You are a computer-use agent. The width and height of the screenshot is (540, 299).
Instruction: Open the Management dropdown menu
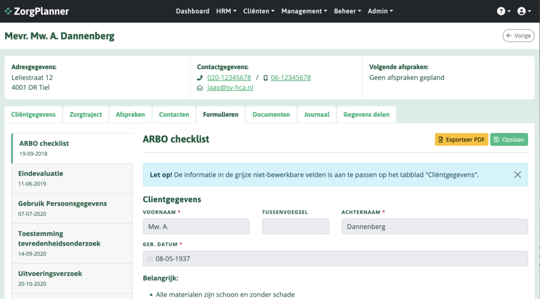pos(304,11)
